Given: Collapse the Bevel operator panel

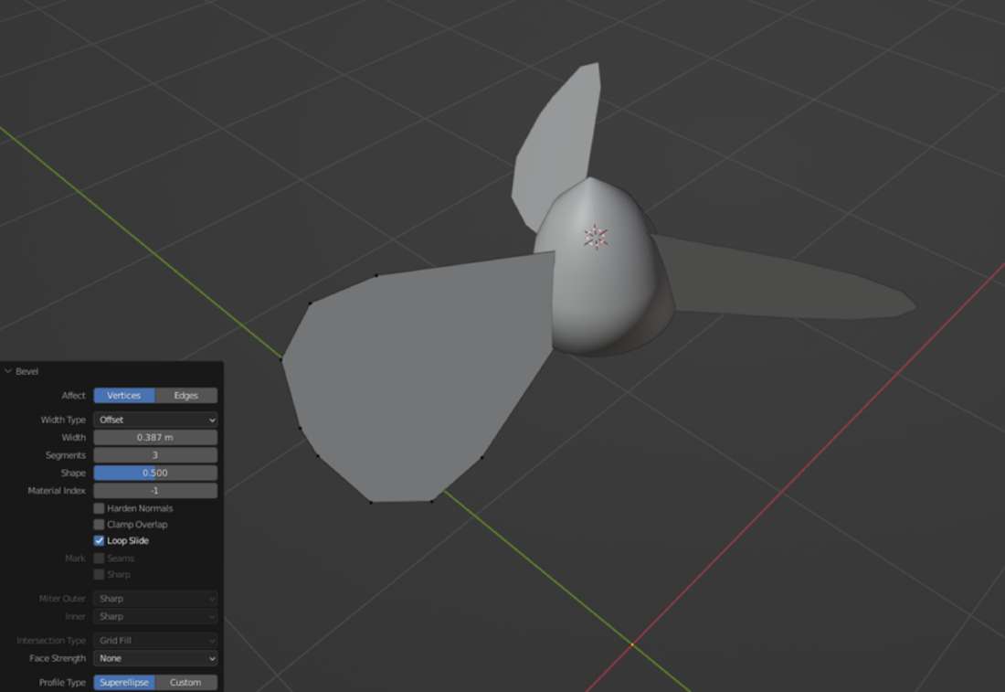Looking at the screenshot, I should [8, 371].
